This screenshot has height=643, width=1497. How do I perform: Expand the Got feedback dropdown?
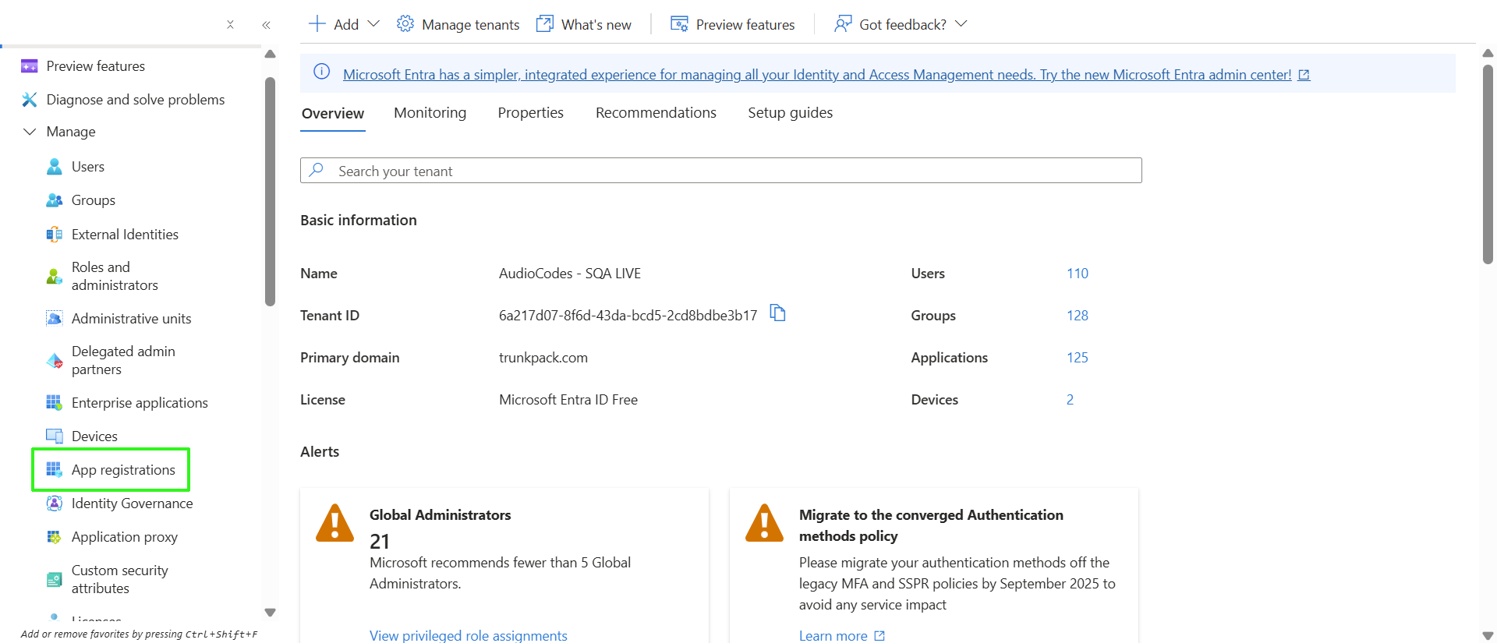tap(961, 24)
